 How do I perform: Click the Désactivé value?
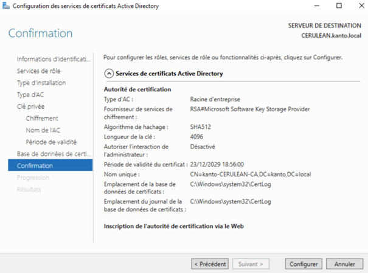pyautogui.click(x=203, y=147)
